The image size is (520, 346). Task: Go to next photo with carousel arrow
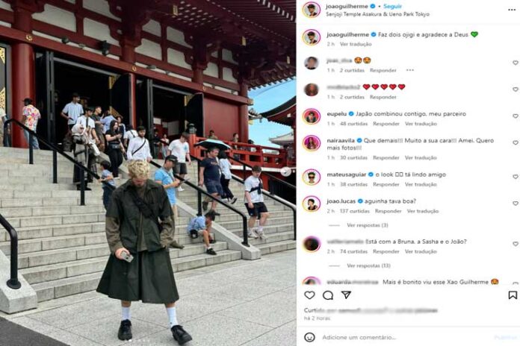click(x=285, y=172)
